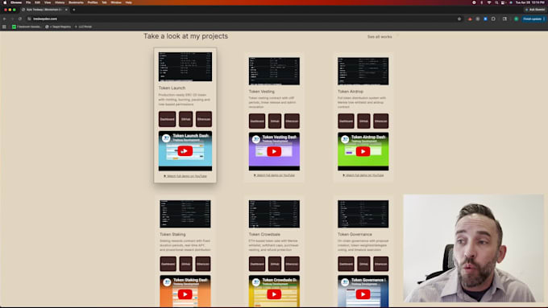Open Etherscan button on Token Vesting card
The width and height of the screenshot is (548, 308).
(x=292, y=121)
